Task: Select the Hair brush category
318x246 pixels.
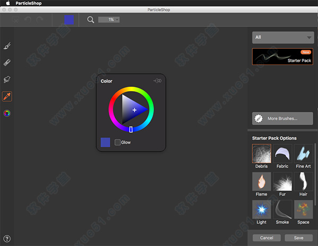Action: (x=303, y=184)
